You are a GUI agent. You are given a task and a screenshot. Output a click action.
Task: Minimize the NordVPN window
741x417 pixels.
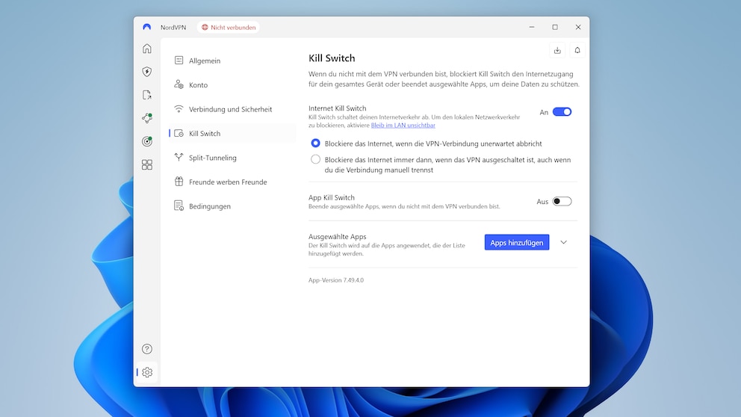pyautogui.click(x=532, y=27)
